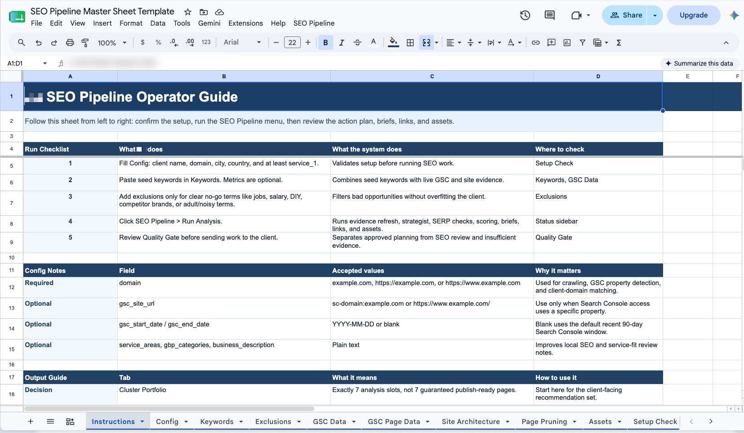Click the horizontal scrollbar
Screen dimensions: 744x433
169,409
